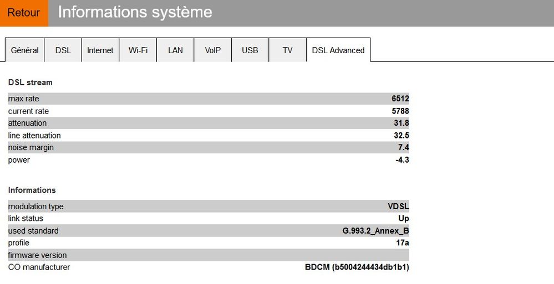Open the DSL tab
Screen dimensions: 554x284
(63, 50)
